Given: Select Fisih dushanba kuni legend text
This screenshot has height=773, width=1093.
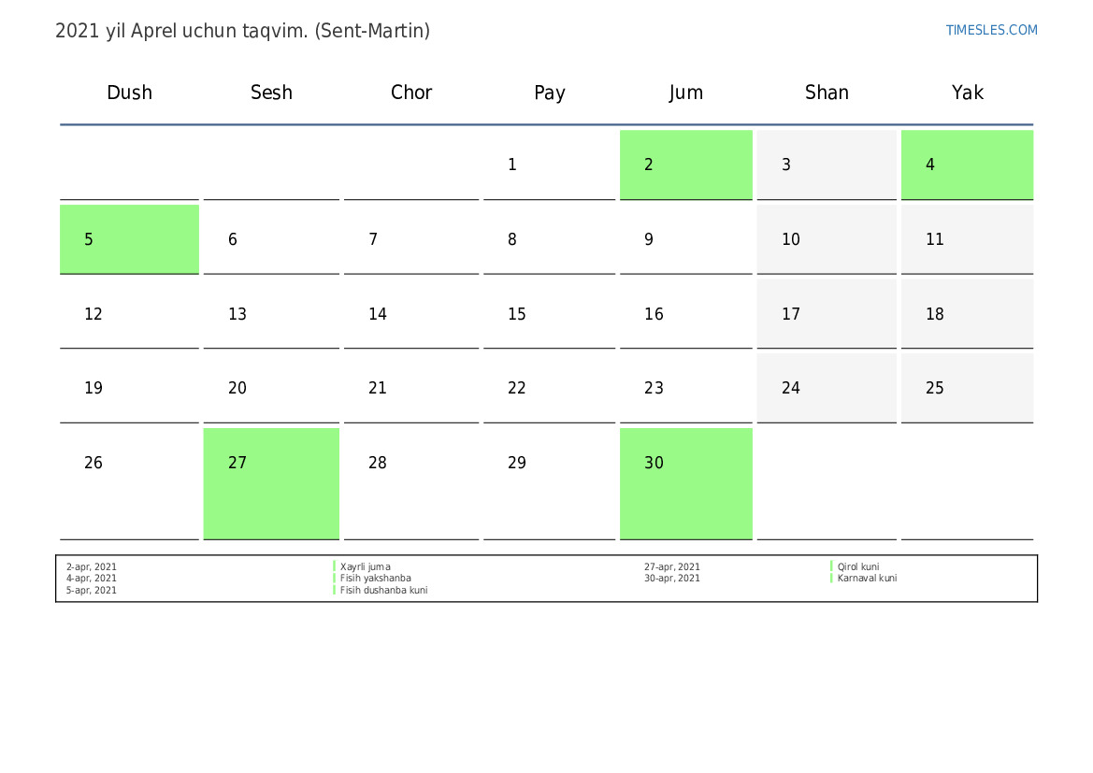Looking at the screenshot, I should (x=383, y=591).
